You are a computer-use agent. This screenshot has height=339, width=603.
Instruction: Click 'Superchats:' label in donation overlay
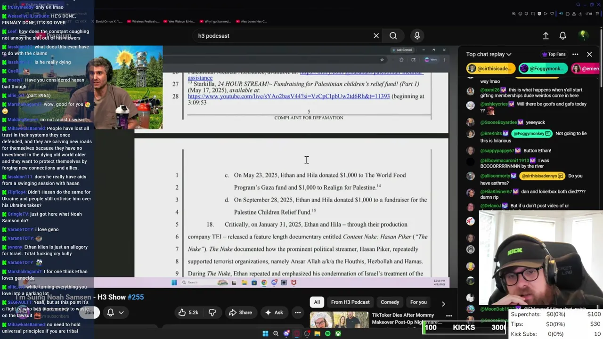[x=525, y=315]
